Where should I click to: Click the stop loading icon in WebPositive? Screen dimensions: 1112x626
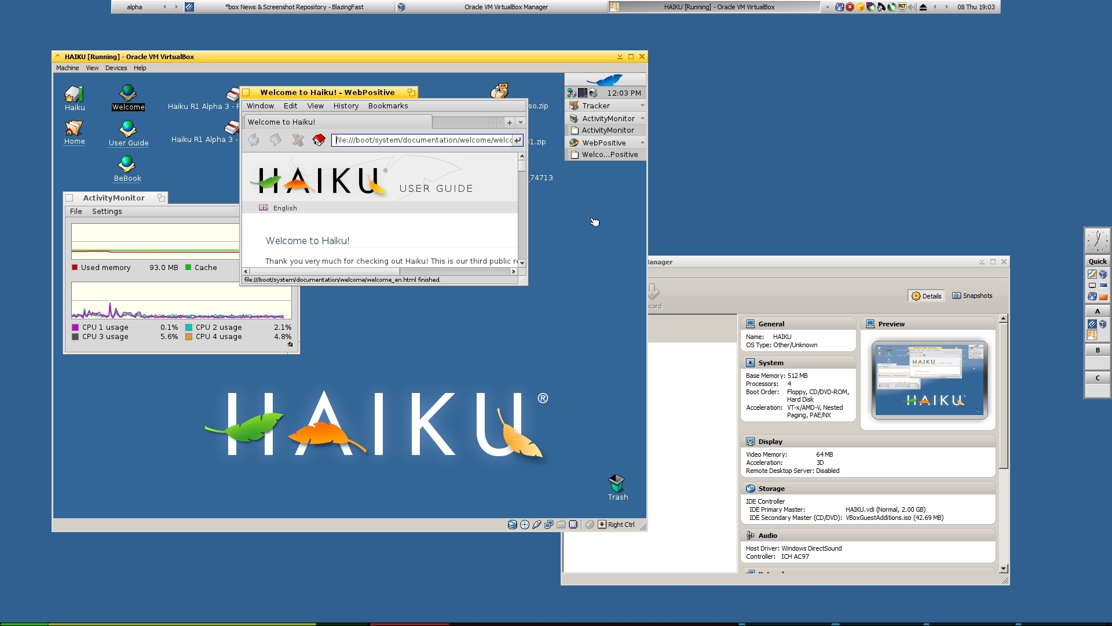coord(298,140)
